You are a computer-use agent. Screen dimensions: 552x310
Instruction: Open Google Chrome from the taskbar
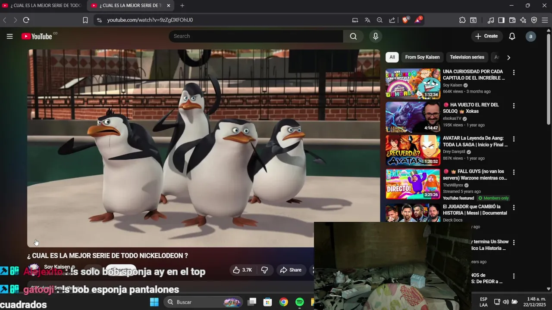pyautogui.click(x=283, y=302)
